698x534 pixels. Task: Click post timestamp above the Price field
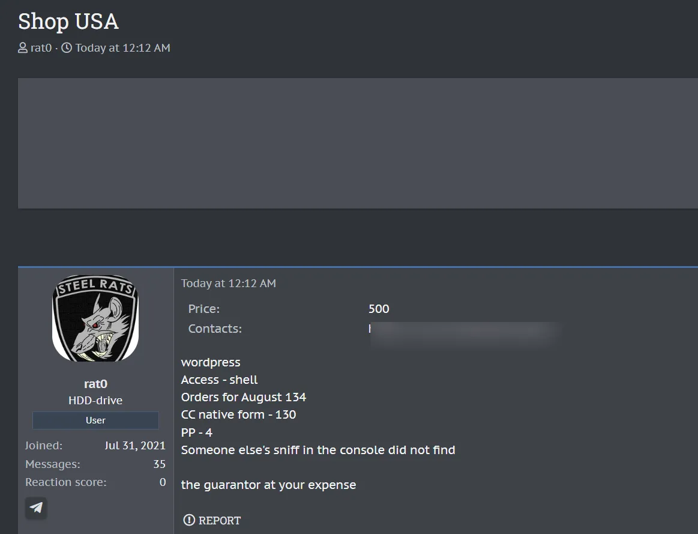coord(228,284)
